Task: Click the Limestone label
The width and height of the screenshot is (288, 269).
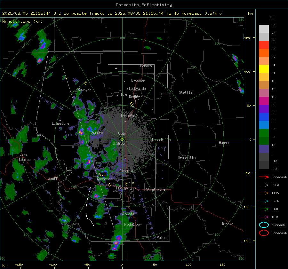Action: click(x=60, y=123)
